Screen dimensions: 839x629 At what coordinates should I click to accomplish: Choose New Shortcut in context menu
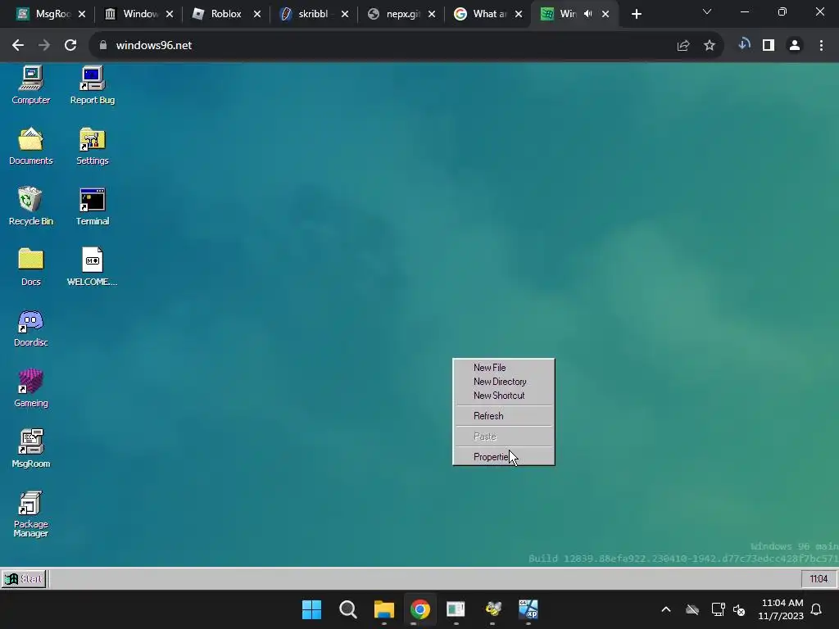[504, 396]
